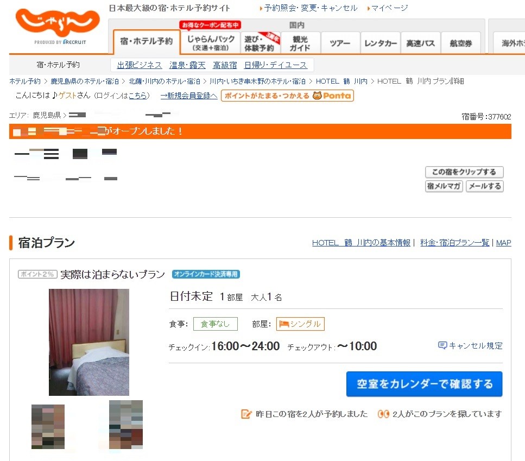Open the ツアー tab
525x461 pixels.
point(340,42)
